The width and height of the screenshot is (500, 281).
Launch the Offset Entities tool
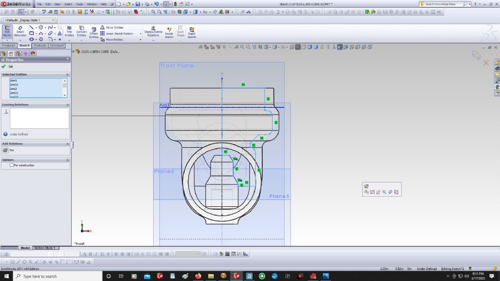[x=94, y=33]
